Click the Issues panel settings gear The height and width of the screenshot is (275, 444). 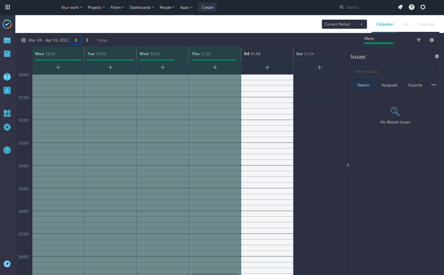tap(437, 56)
